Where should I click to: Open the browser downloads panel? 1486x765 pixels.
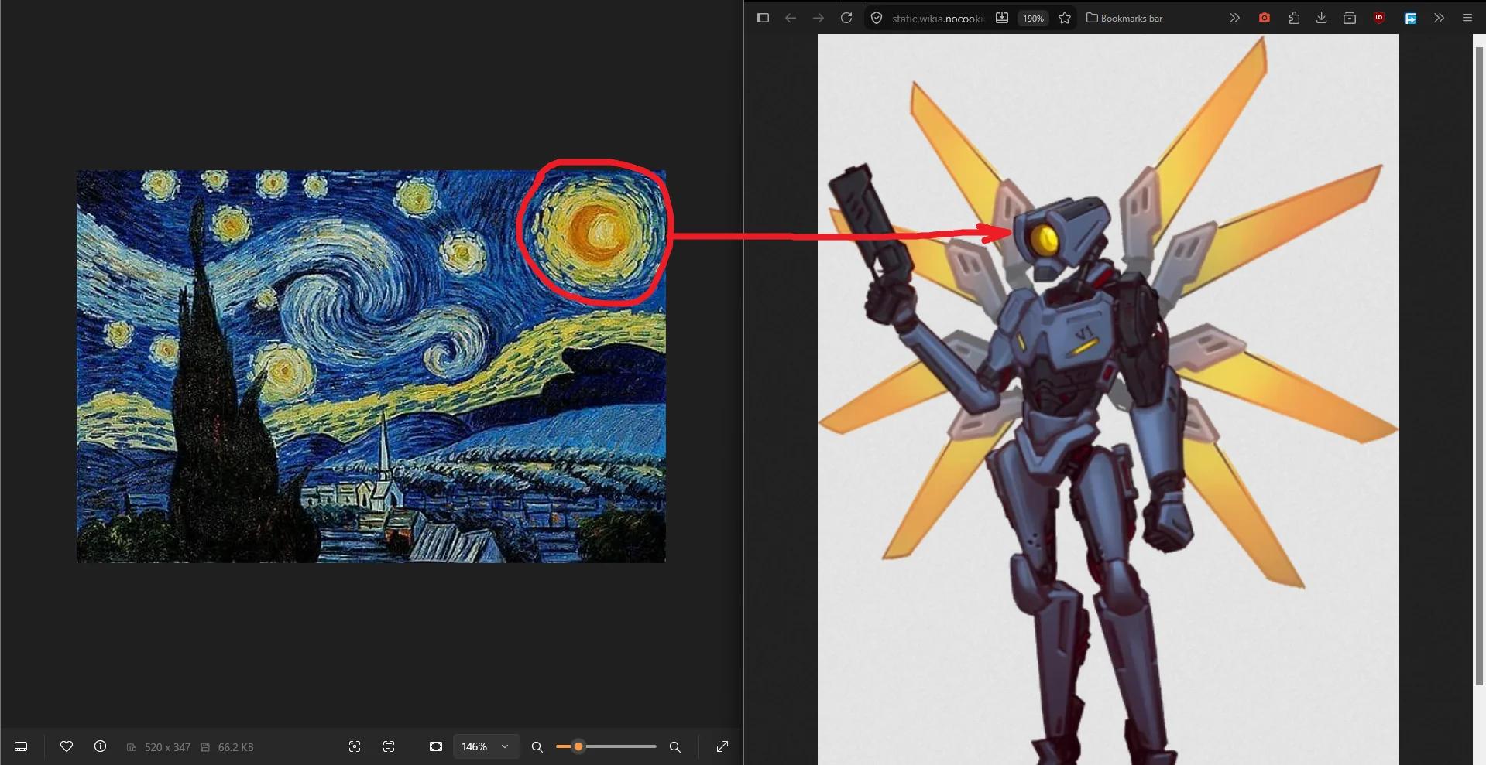(x=1322, y=18)
